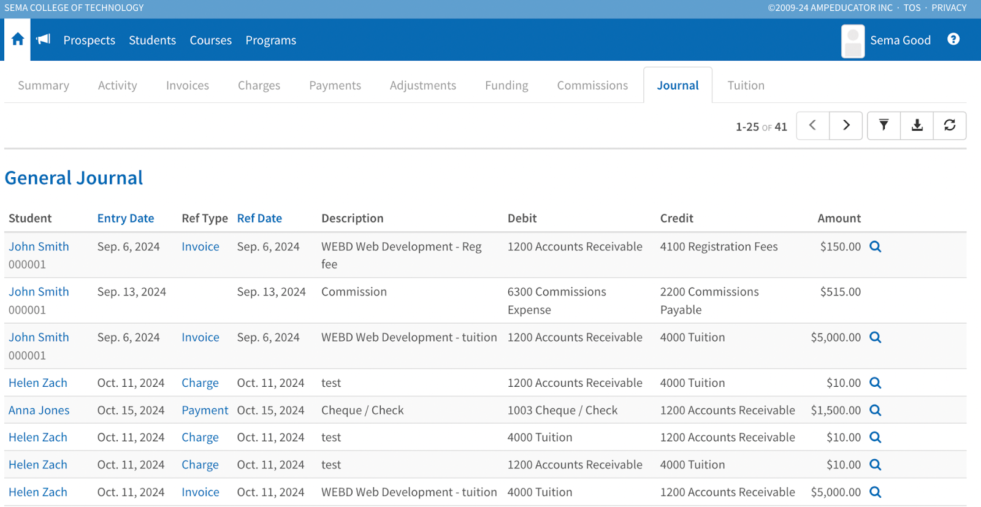The width and height of the screenshot is (981, 507).
Task: Open Sema Good user name menu
Action: (901, 40)
